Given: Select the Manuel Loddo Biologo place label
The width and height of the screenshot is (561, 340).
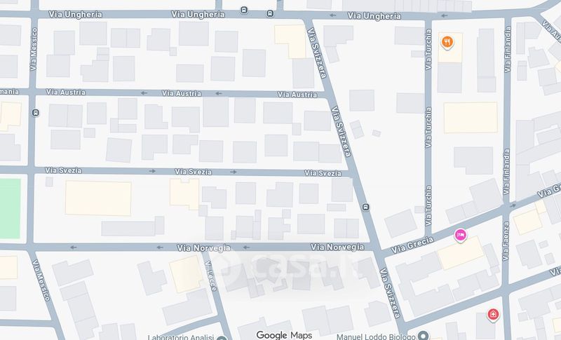Looking at the screenshot, I should (376, 336).
